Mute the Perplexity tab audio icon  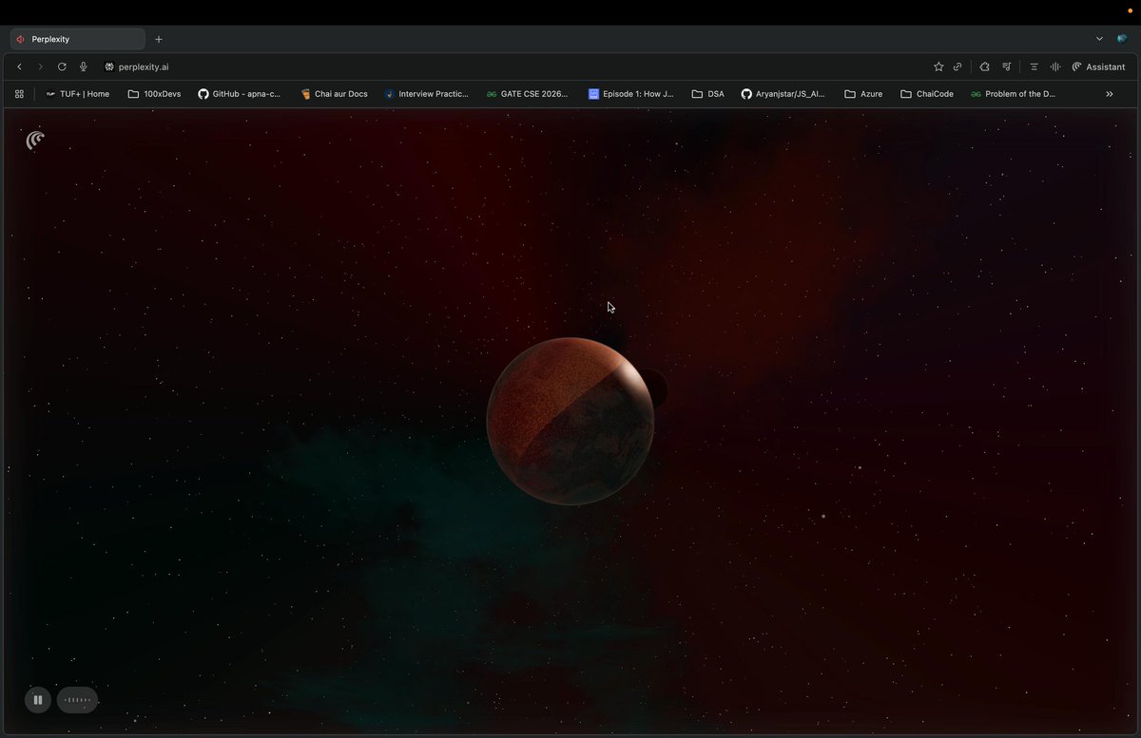click(21, 39)
